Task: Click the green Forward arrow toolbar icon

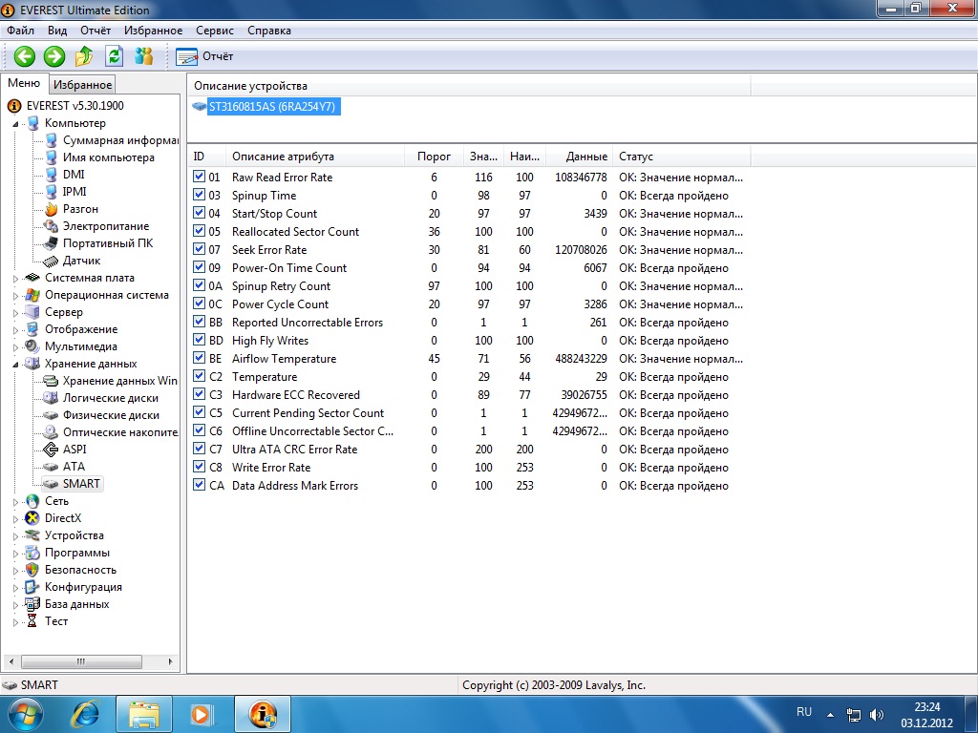Action: click(x=54, y=56)
